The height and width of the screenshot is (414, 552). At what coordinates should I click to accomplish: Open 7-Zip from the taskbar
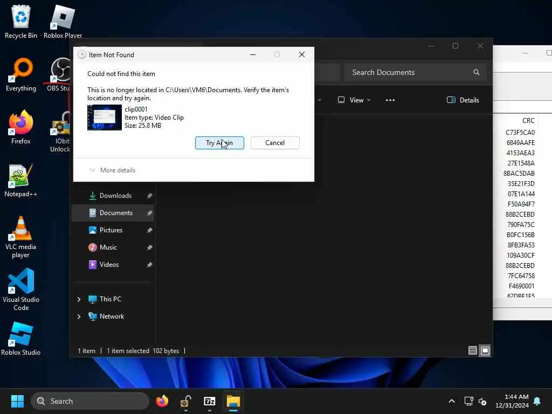pos(210,401)
